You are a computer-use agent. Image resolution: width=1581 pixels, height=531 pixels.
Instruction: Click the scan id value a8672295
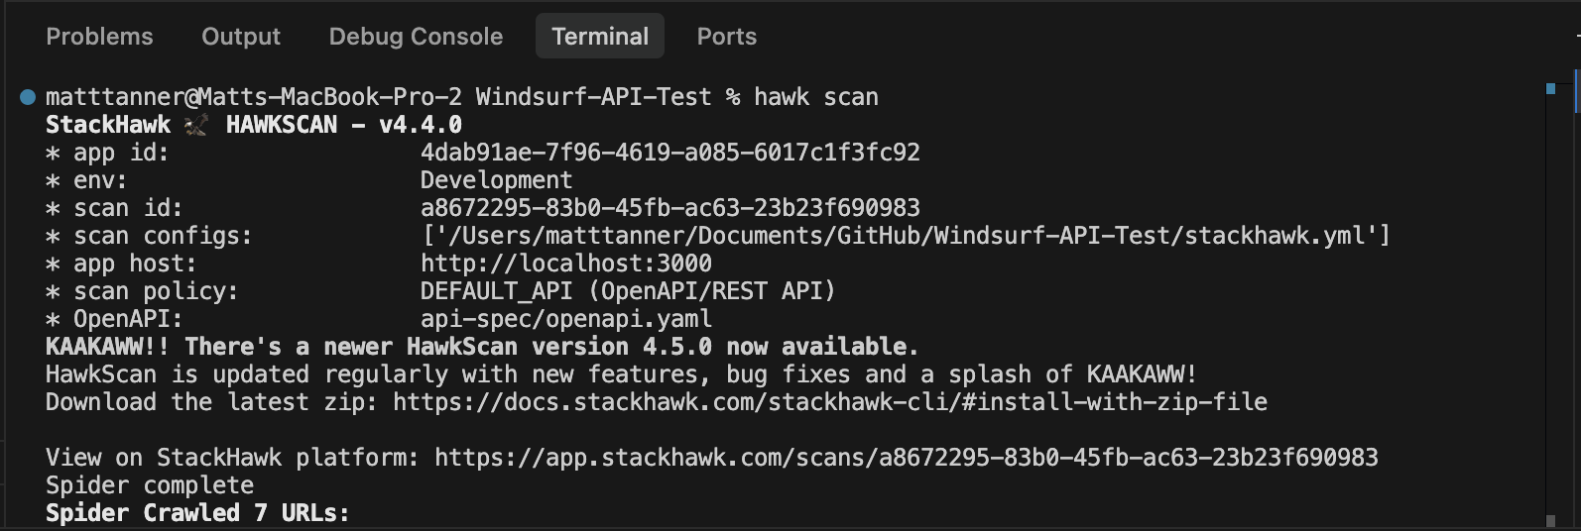(670, 208)
